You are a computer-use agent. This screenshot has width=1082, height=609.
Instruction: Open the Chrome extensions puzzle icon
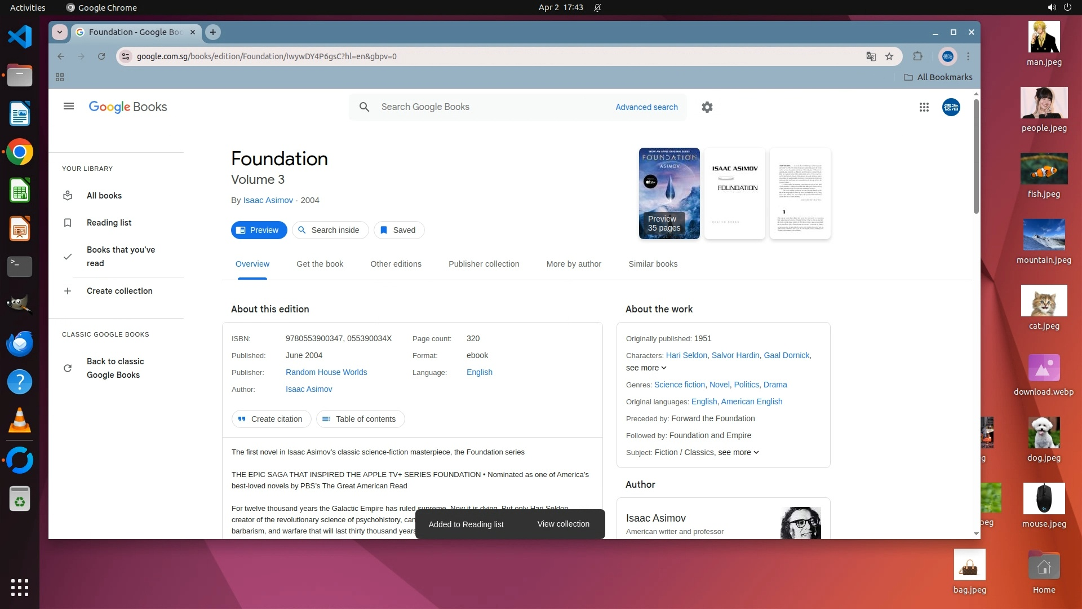(x=917, y=56)
